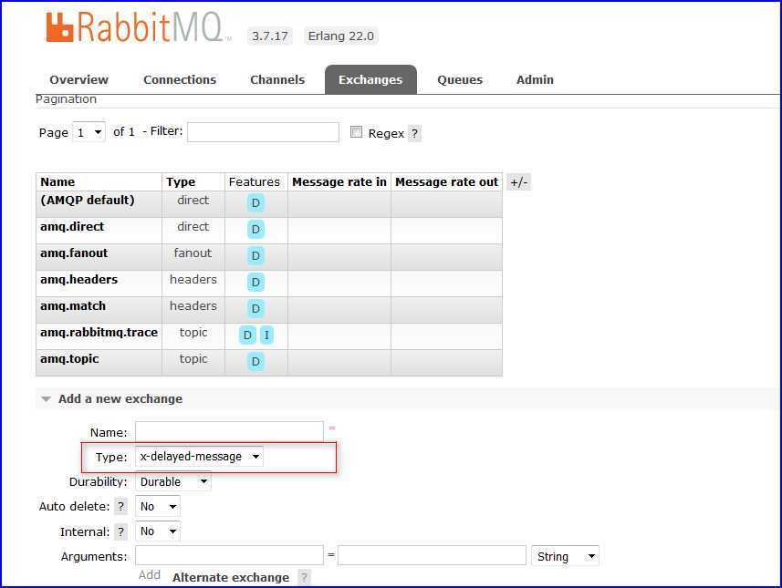Open the exchange Type dropdown
This screenshot has width=782, height=588.
click(x=199, y=457)
